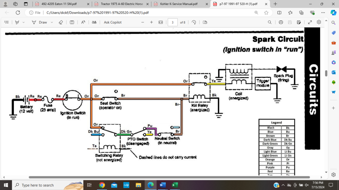Switch to 492-4205 Eaton 11 SM.pdf tab
This screenshot has width=339, height=190.
coord(62,4)
